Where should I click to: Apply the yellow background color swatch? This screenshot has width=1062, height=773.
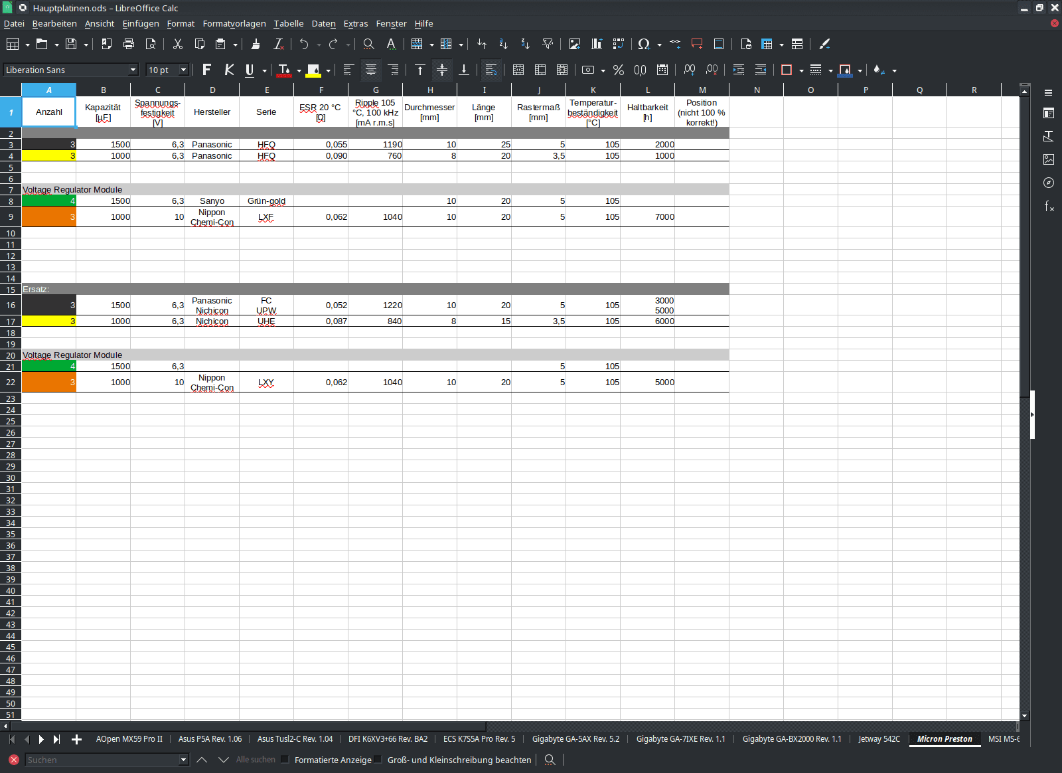click(x=313, y=70)
